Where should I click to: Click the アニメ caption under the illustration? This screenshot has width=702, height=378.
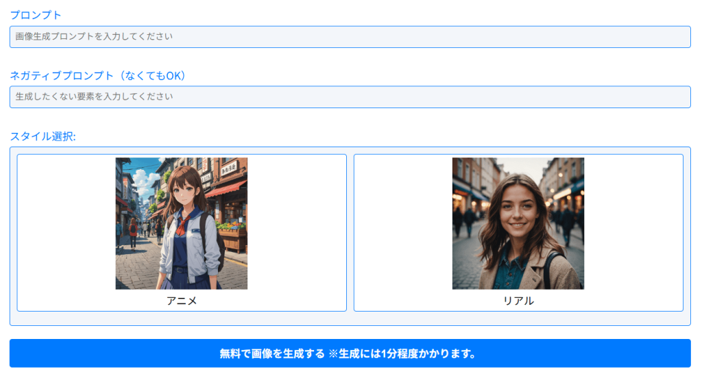tap(181, 301)
